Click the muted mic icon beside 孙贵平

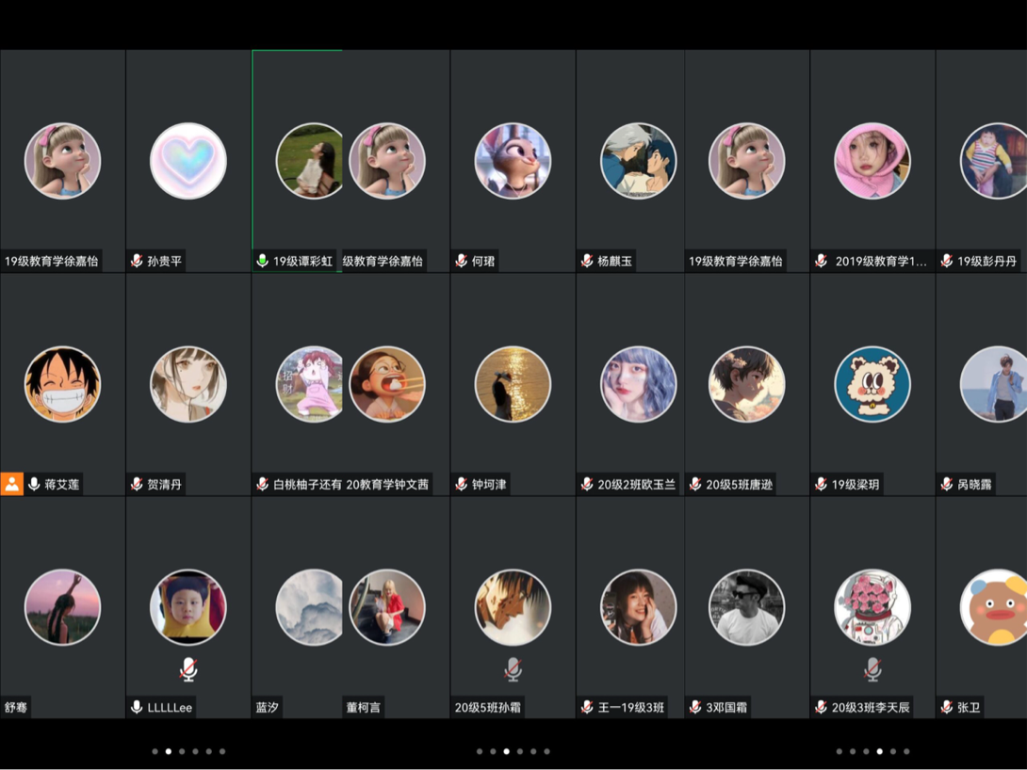click(137, 261)
